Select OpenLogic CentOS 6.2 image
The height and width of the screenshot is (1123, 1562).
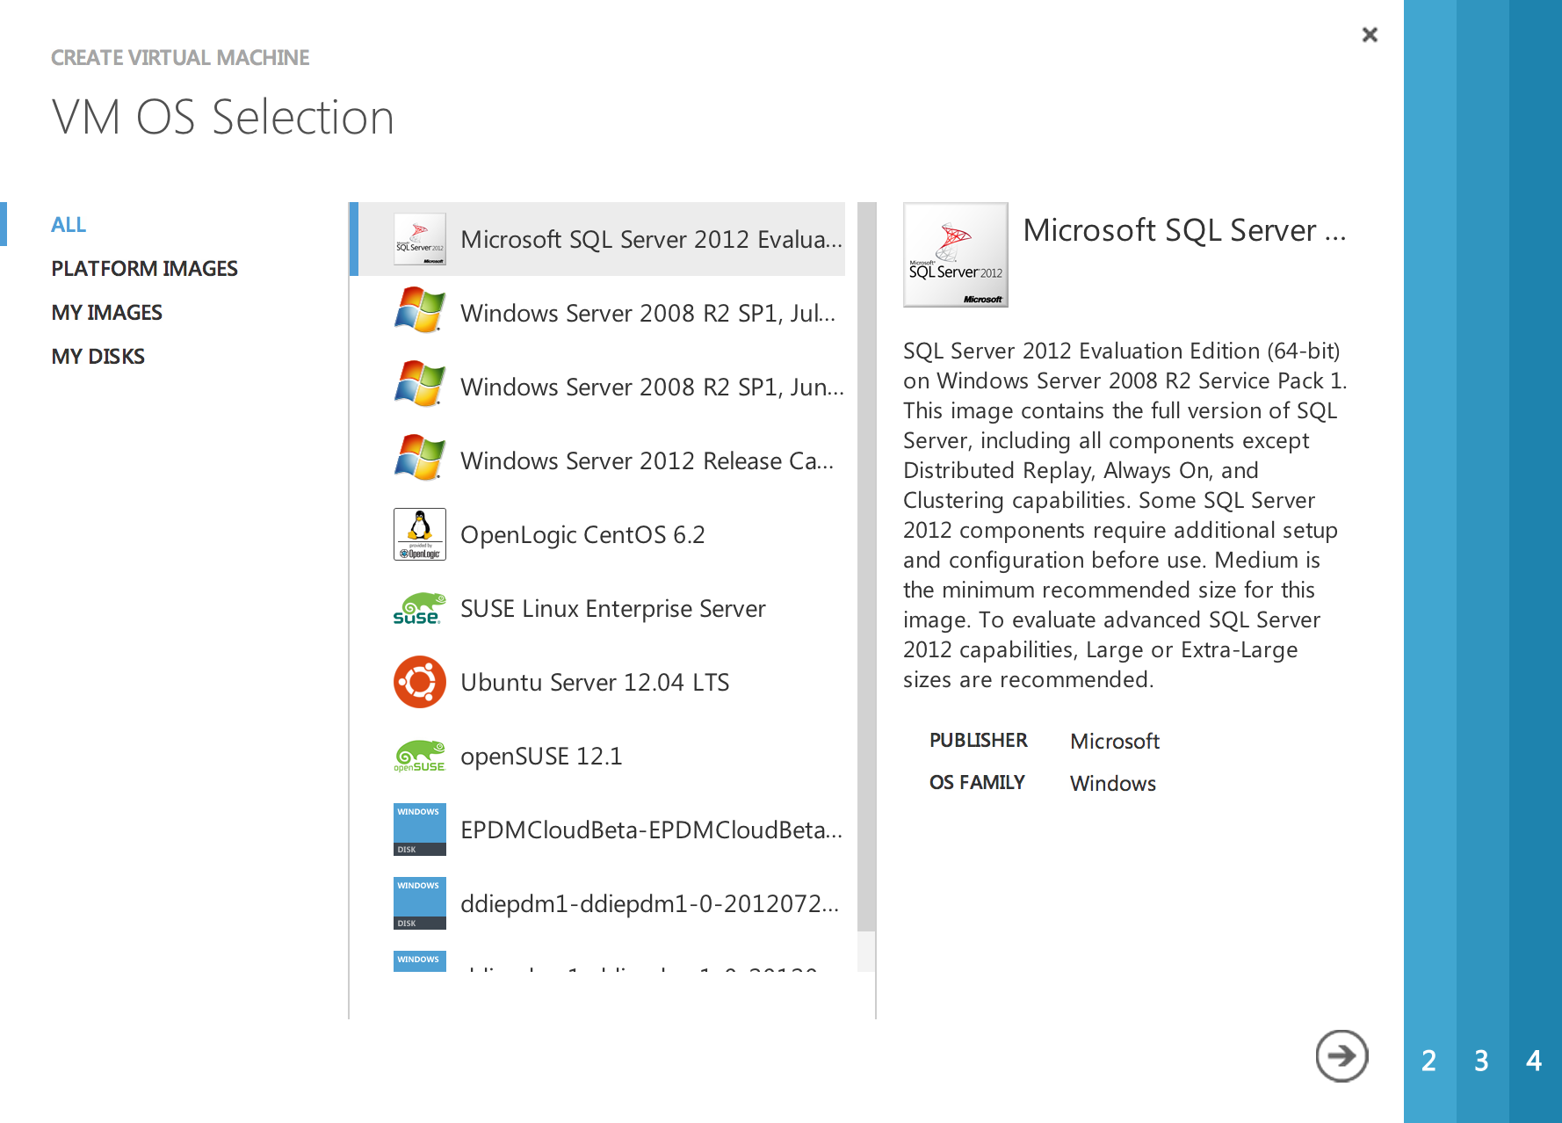[x=598, y=534]
